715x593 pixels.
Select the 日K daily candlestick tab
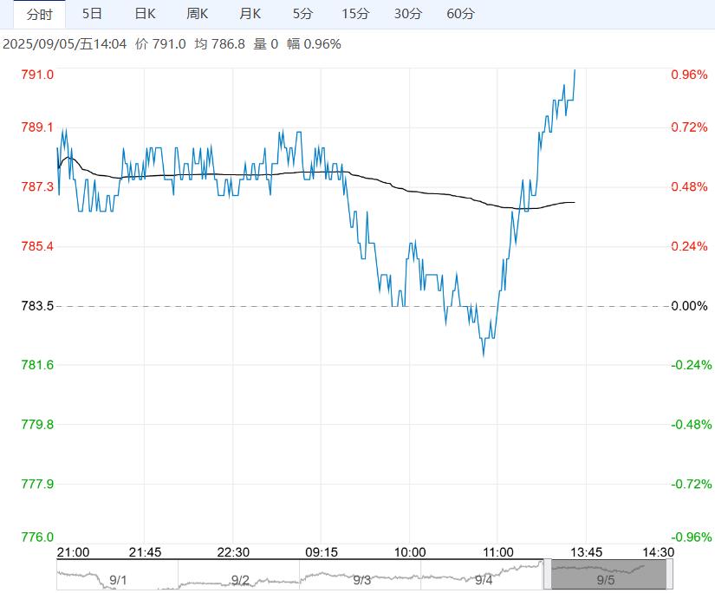click(145, 14)
